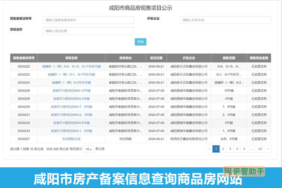Open link 龙湖文兴路项目DK4-1、6号楼
The width and height of the screenshot is (282, 188).
pos(71,131)
